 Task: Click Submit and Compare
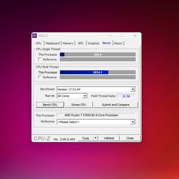tap(116, 105)
